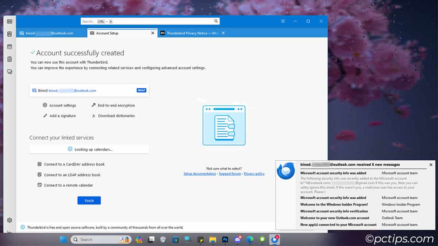Close the Account Setup tab
438x246 pixels.
pos(153,33)
